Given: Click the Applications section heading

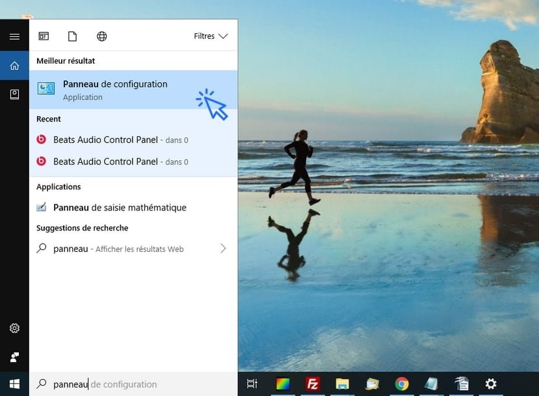Looking at the screenshot, I should click(59, 187).
